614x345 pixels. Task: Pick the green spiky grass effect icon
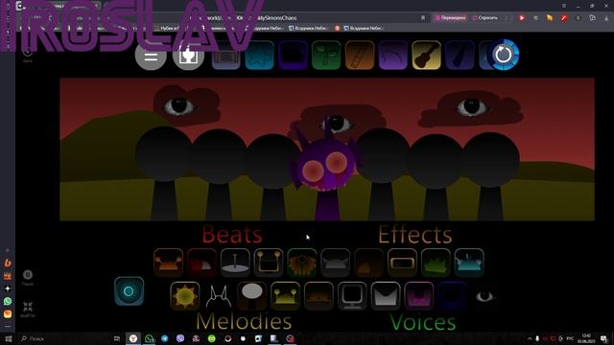436,263
